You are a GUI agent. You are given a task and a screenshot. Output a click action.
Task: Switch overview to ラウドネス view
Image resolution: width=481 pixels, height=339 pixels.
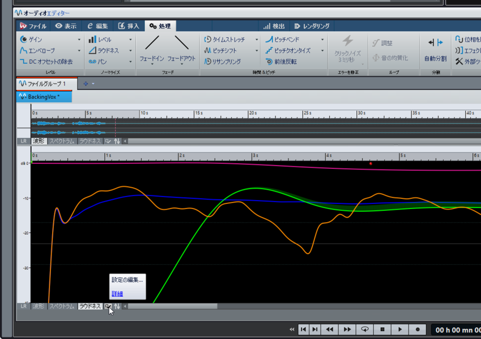click(x=90, y=141)
